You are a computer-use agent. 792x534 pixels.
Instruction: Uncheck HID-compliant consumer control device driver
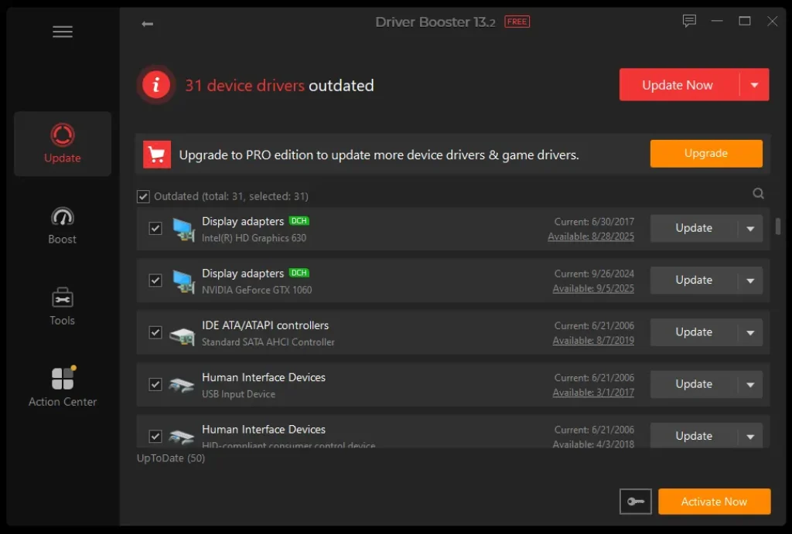[155, 436]
